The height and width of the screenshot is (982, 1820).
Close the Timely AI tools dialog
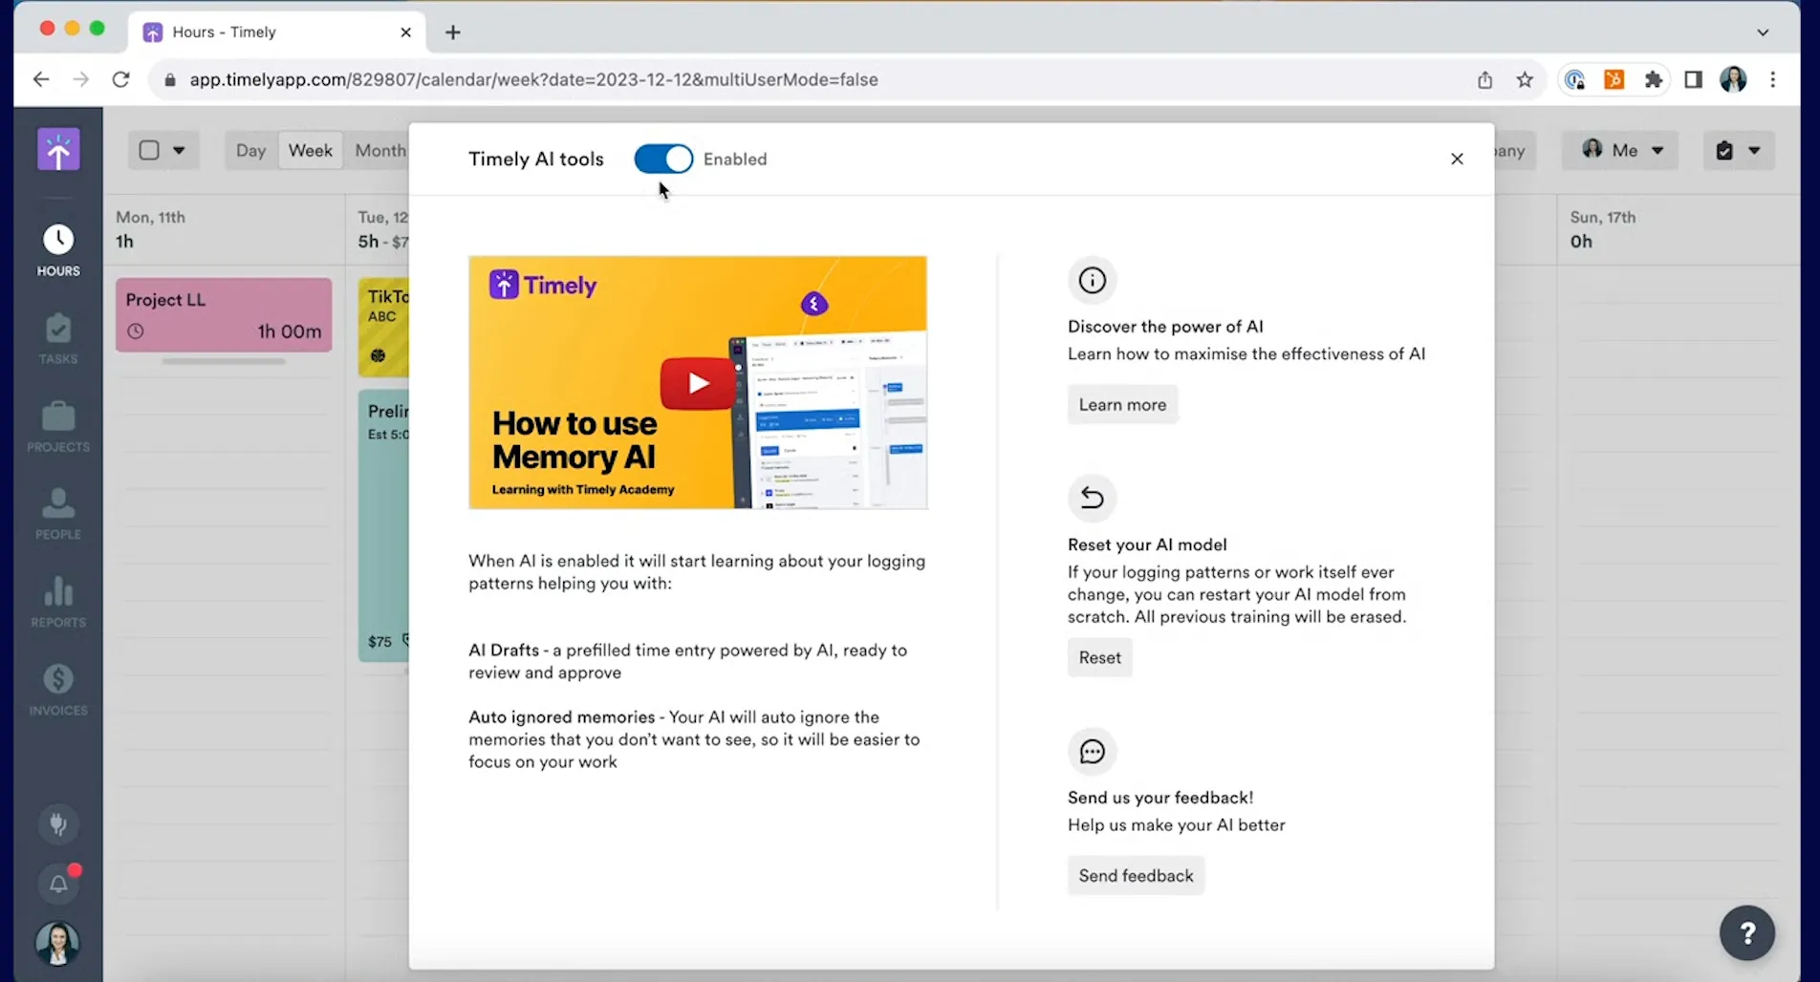click(1457, 159)
